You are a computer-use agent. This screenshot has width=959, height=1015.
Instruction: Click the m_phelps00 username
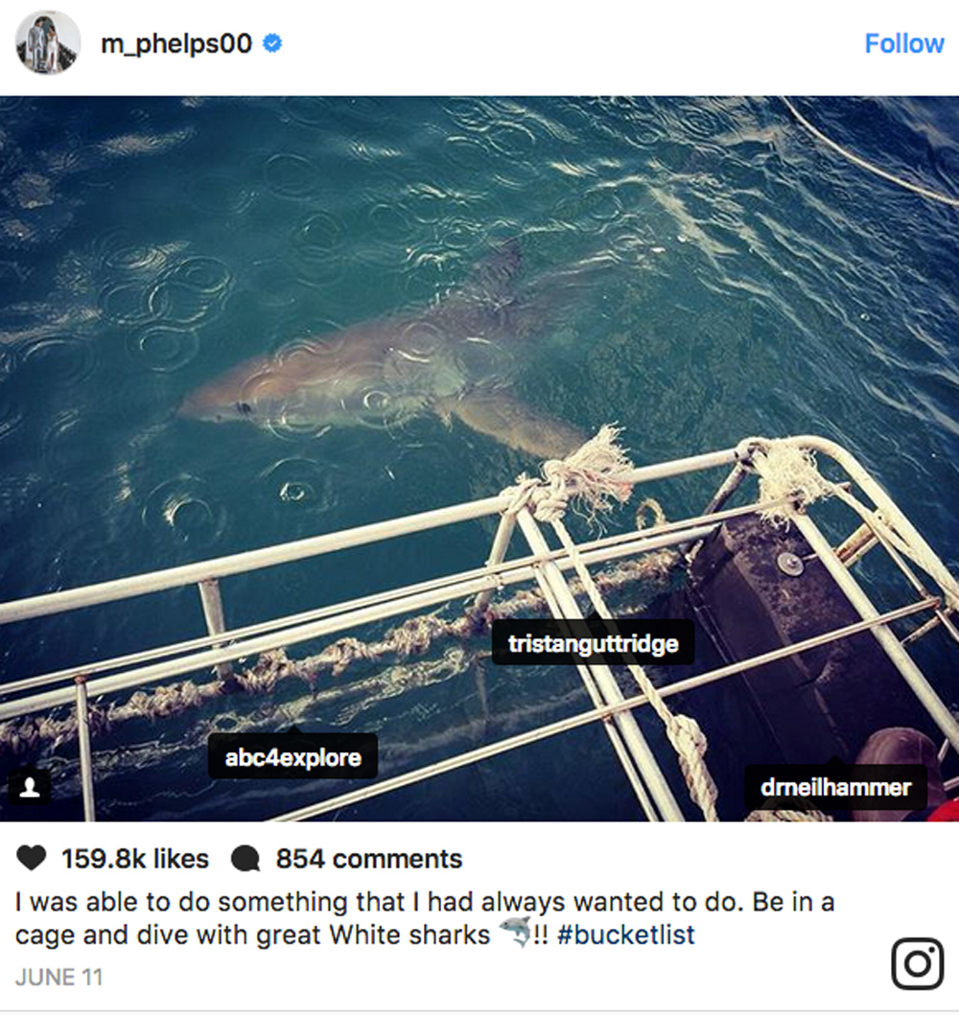pos(176,43)
